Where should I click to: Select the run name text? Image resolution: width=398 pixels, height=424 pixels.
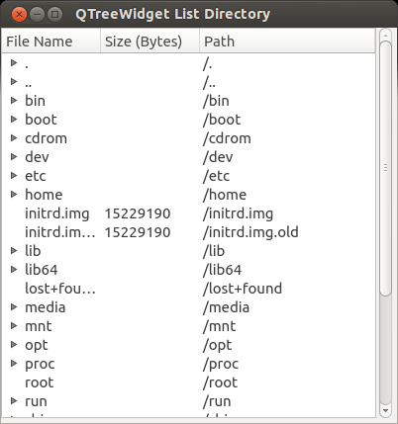[x=36, y=401]
